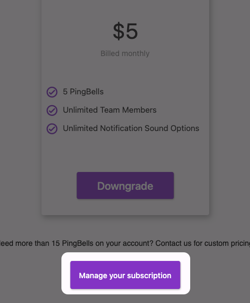Click the dimmed area below Manage your subscription
The image size is (250, 303).
(x=126, y=299)
